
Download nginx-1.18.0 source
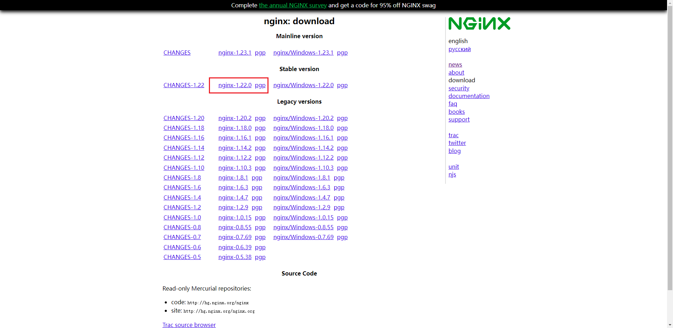[x=235, y=128]
